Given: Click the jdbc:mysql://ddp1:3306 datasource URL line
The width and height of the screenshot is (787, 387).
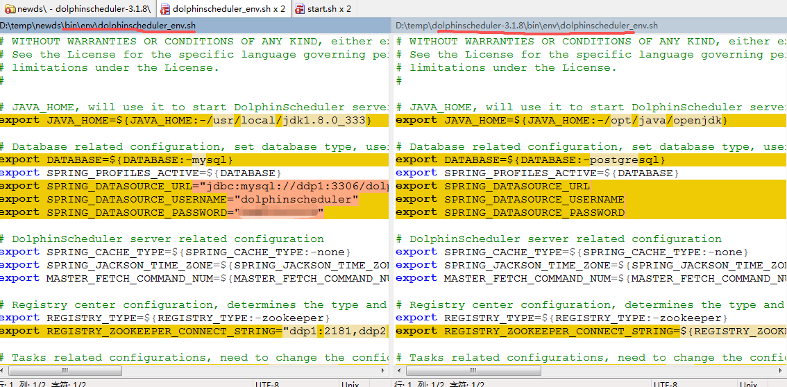Looking at the screenshot, I should [x=194, y=186].
